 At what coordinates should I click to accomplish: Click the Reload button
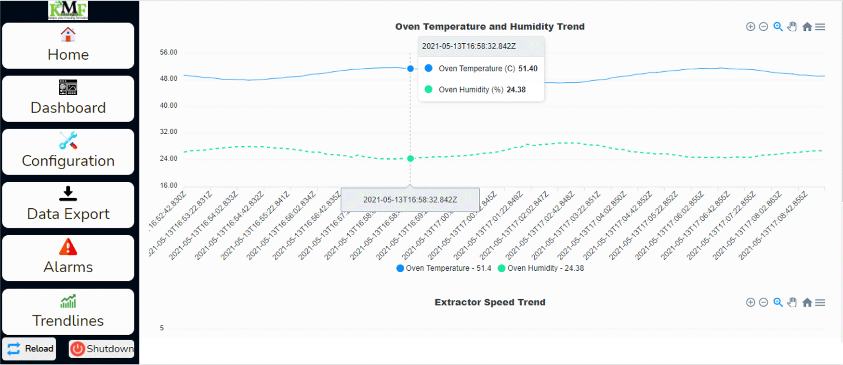pos(30,349)
